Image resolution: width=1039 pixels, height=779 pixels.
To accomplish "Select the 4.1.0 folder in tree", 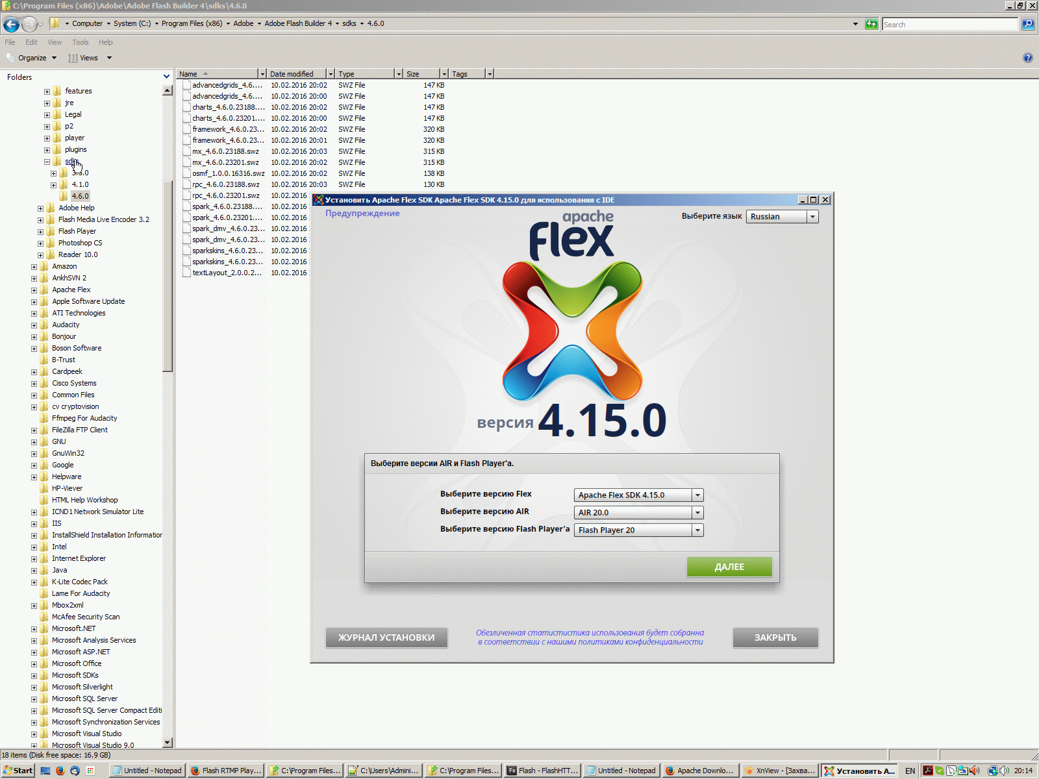I will click(81, 185).
